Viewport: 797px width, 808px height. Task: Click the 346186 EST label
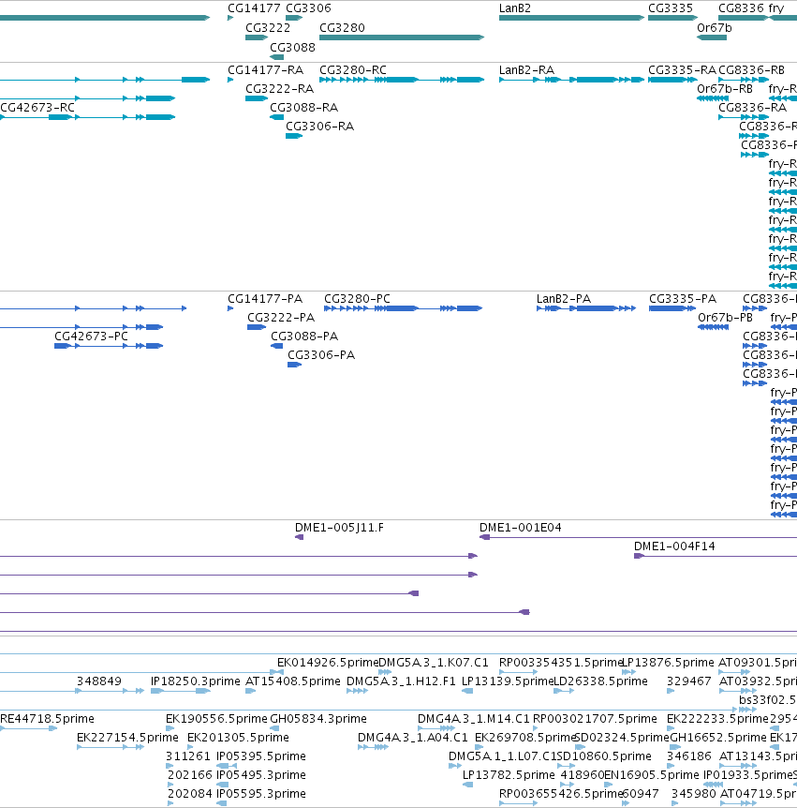click(689, 756)
